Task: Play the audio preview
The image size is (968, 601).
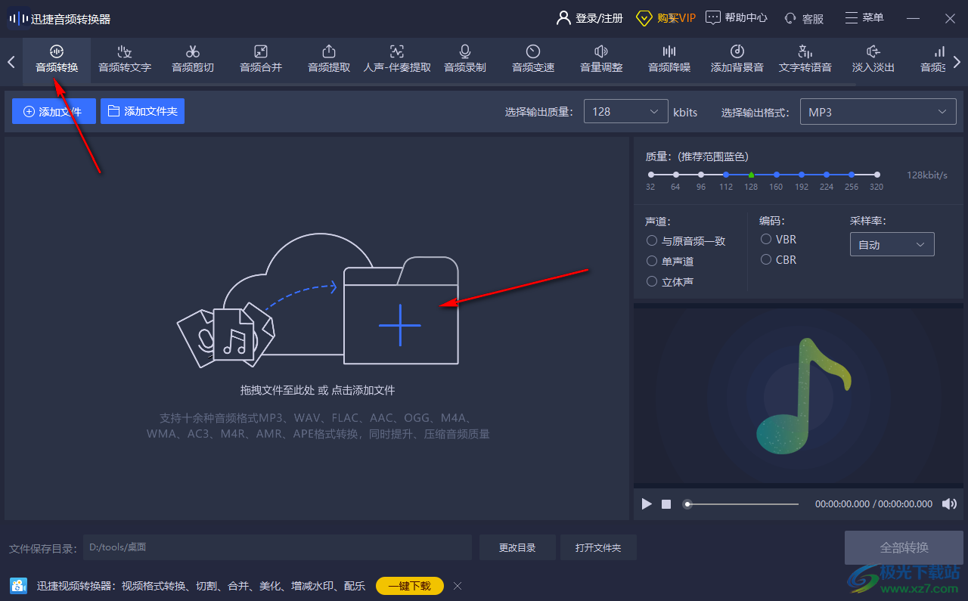Action: 647,503
